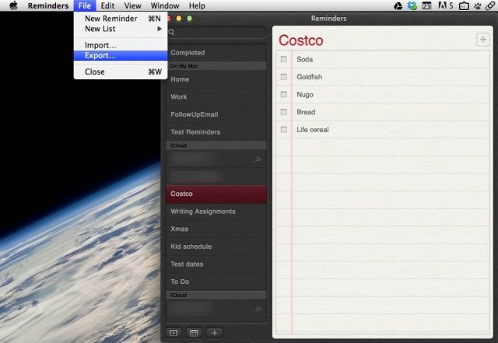
Task: Show the calendar view button
Action: [x=194, y=333]
